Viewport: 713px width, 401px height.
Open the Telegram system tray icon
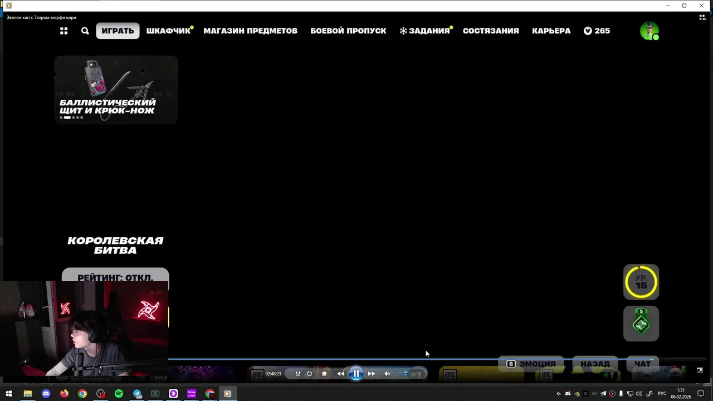coord(603,394)
